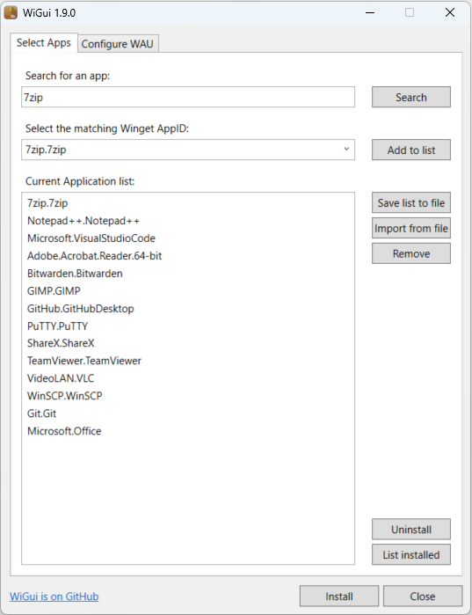Select Git.Git in the list
Image resolution: width=472 pixels, height=615 pixels.
tap(188, 414)
